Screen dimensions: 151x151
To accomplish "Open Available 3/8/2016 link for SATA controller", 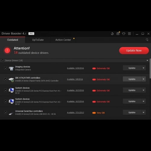I will pyautogui.click(x=75, y=79).
